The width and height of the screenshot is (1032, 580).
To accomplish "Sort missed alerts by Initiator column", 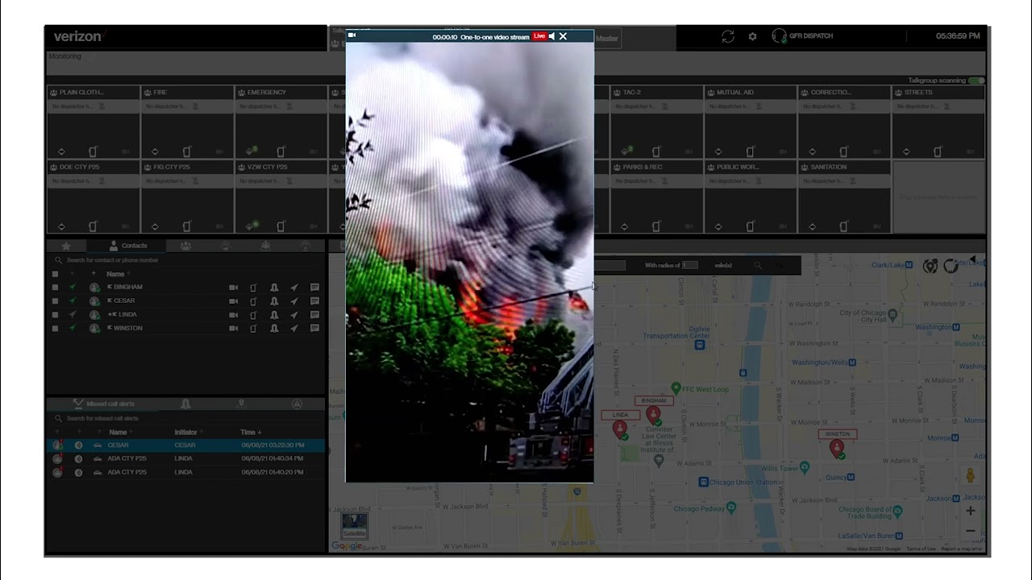I will click(x=187, y=433).
